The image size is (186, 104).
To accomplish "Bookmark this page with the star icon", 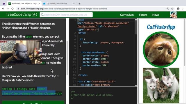I will point(172,9).
